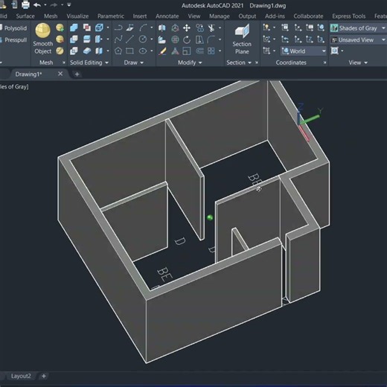Select the Thicken surface tool
The width and height of the screenshot is (387, 387).
(86, 51)
